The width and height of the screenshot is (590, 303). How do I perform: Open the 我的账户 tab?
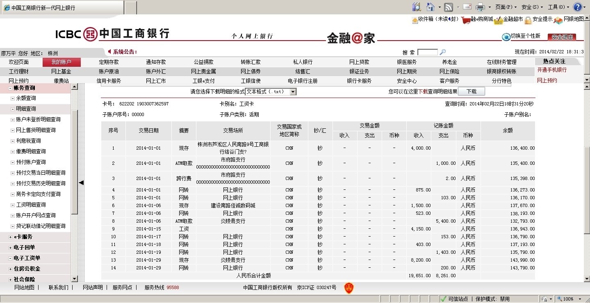[62, 62]
